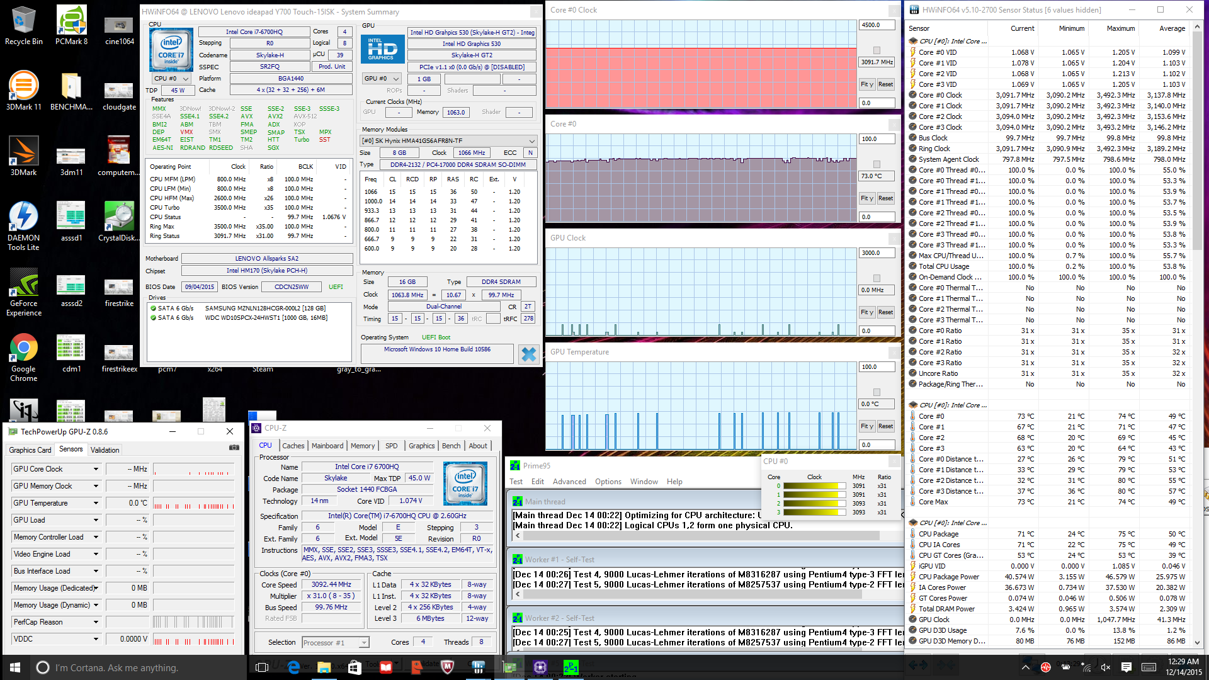1209x680 pixels.
Task: Open Microsoft Edge from the taskbar
Action: 293,667
